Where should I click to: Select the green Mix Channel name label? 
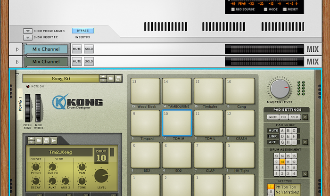(x=46, y=62)
